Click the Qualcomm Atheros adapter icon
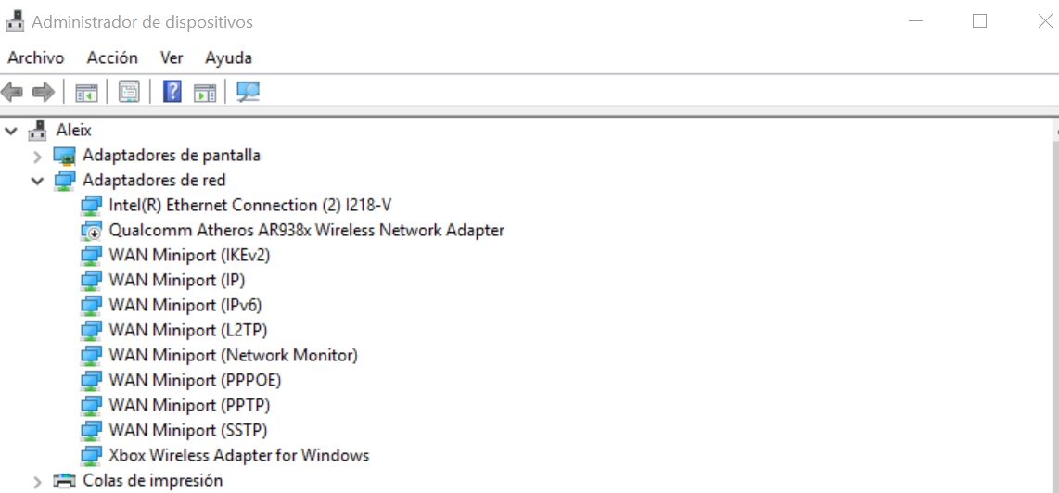The image size is (1059, 493). [x=91, y=231]
